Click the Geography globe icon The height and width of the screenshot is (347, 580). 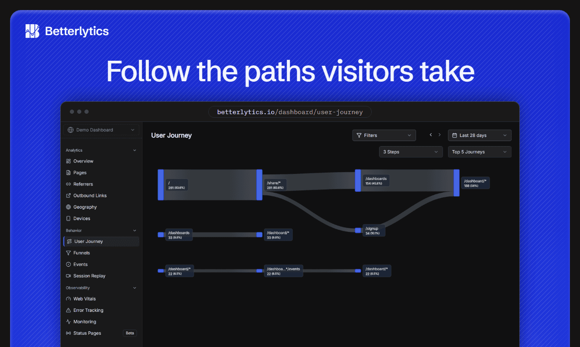click(x=69, y=207)
